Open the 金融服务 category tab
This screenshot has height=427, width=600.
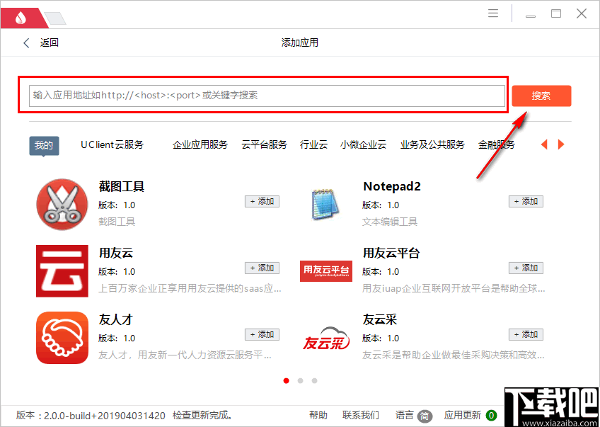tap(497, 143)
